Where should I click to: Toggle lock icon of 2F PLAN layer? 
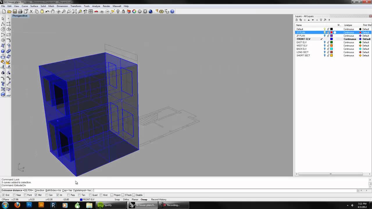(x=328, y=36)
